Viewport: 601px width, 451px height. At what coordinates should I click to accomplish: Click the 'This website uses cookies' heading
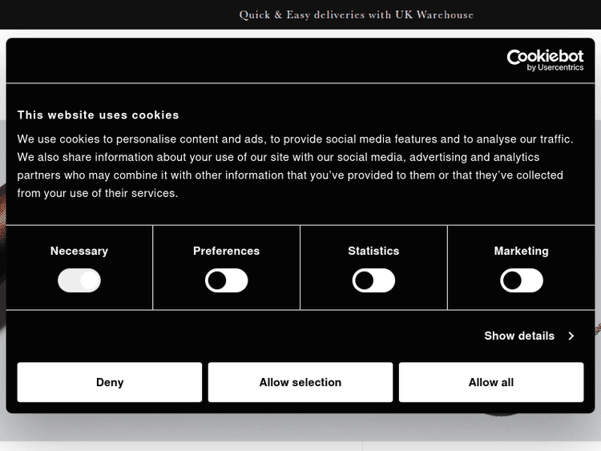[x=99, y=115]
